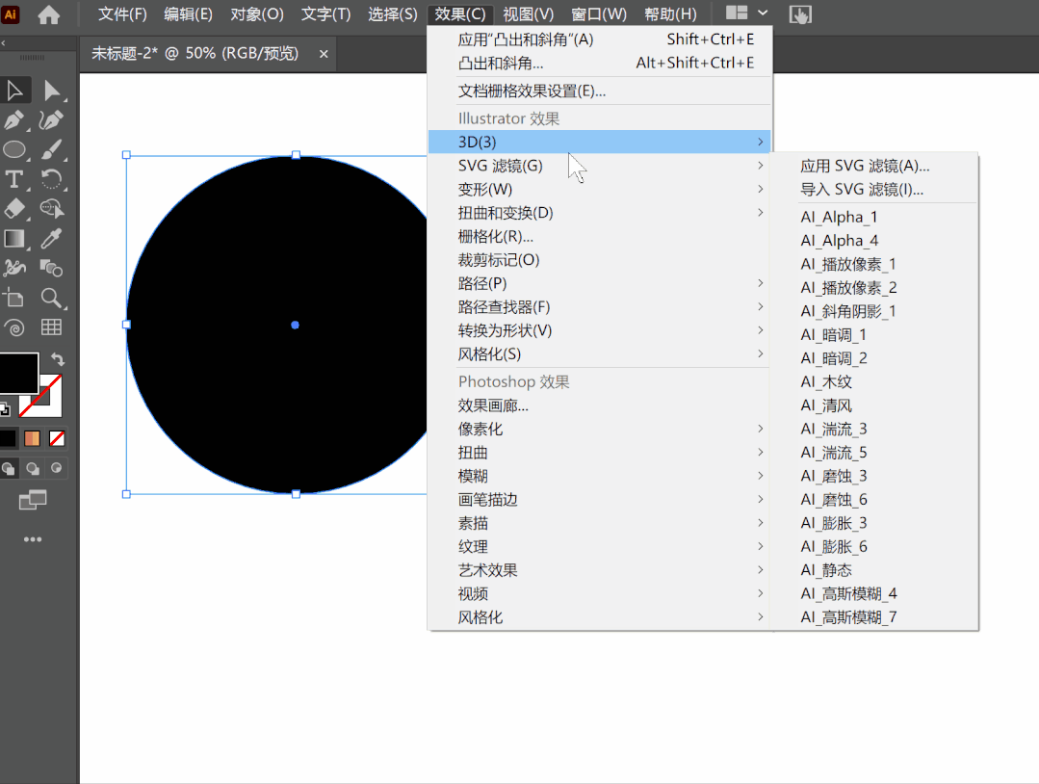Open the 文字(T) menu
Screen dimensions: 1039x784
point(326,13)
